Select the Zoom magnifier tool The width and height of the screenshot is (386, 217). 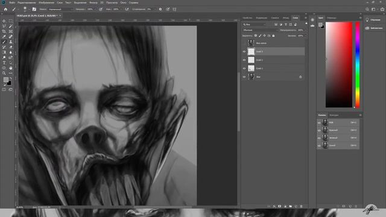4,73
